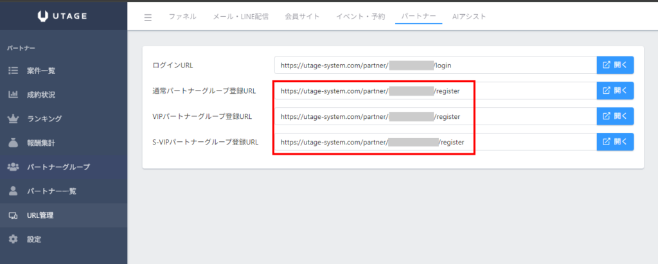
Task: Open AIアシスト tab
Action: point(469,17)
